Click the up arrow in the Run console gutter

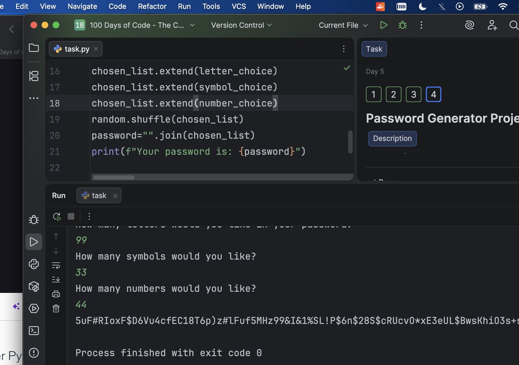click(56, 236)
